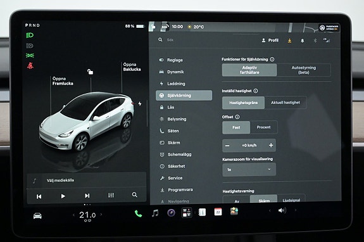This screenshot has width=364, height=242.
Task: Tap the volume speaker icon
Action: pos(282,210)
